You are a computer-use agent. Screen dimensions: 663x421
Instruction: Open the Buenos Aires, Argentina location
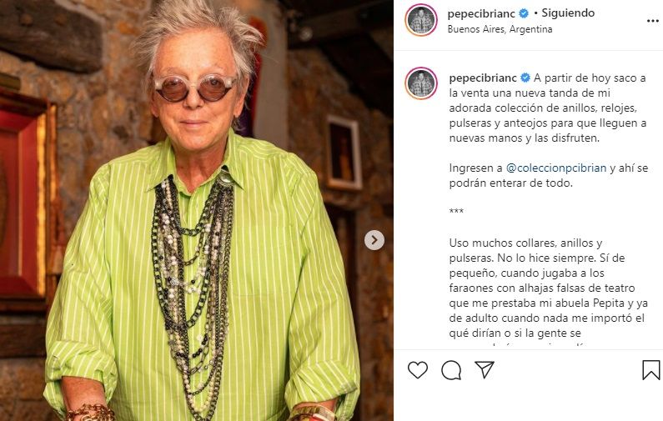500,29
